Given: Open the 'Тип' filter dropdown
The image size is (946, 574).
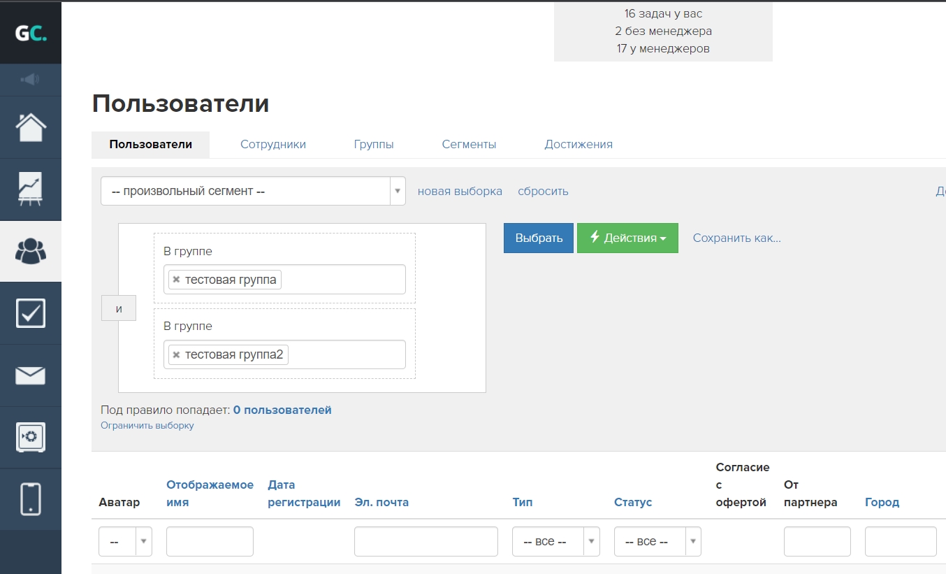Looking at the screenshot, I should point(555,542).
